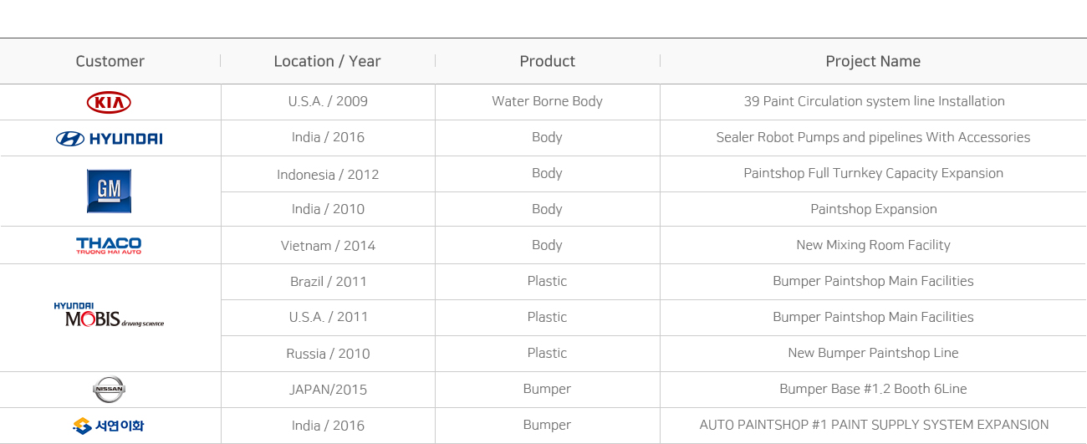Click the Hyundai MOBIS logo
Screen dimensions: 1087x444
coord(109,315)
